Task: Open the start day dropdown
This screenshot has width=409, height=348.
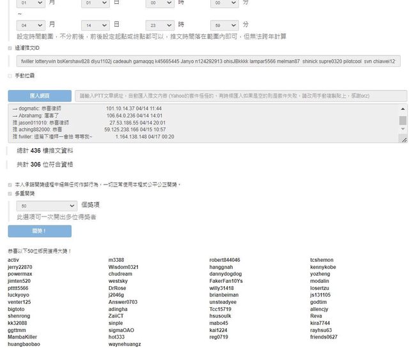Action: [x=95, y=3]
